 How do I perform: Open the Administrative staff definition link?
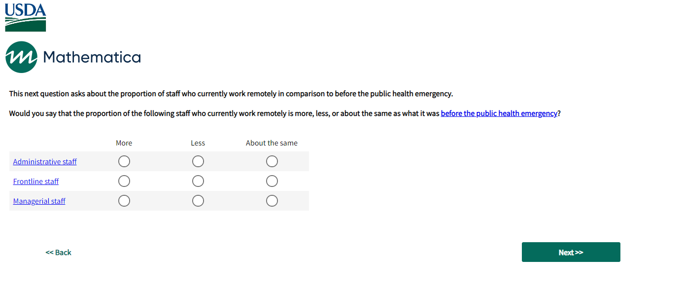[x=45, y=162]
